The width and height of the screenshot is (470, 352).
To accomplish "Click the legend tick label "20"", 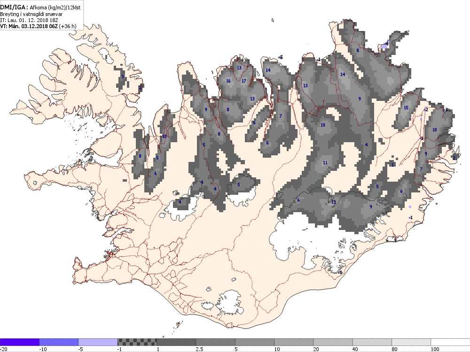I will pyautogui.click(x=316, y=349).
